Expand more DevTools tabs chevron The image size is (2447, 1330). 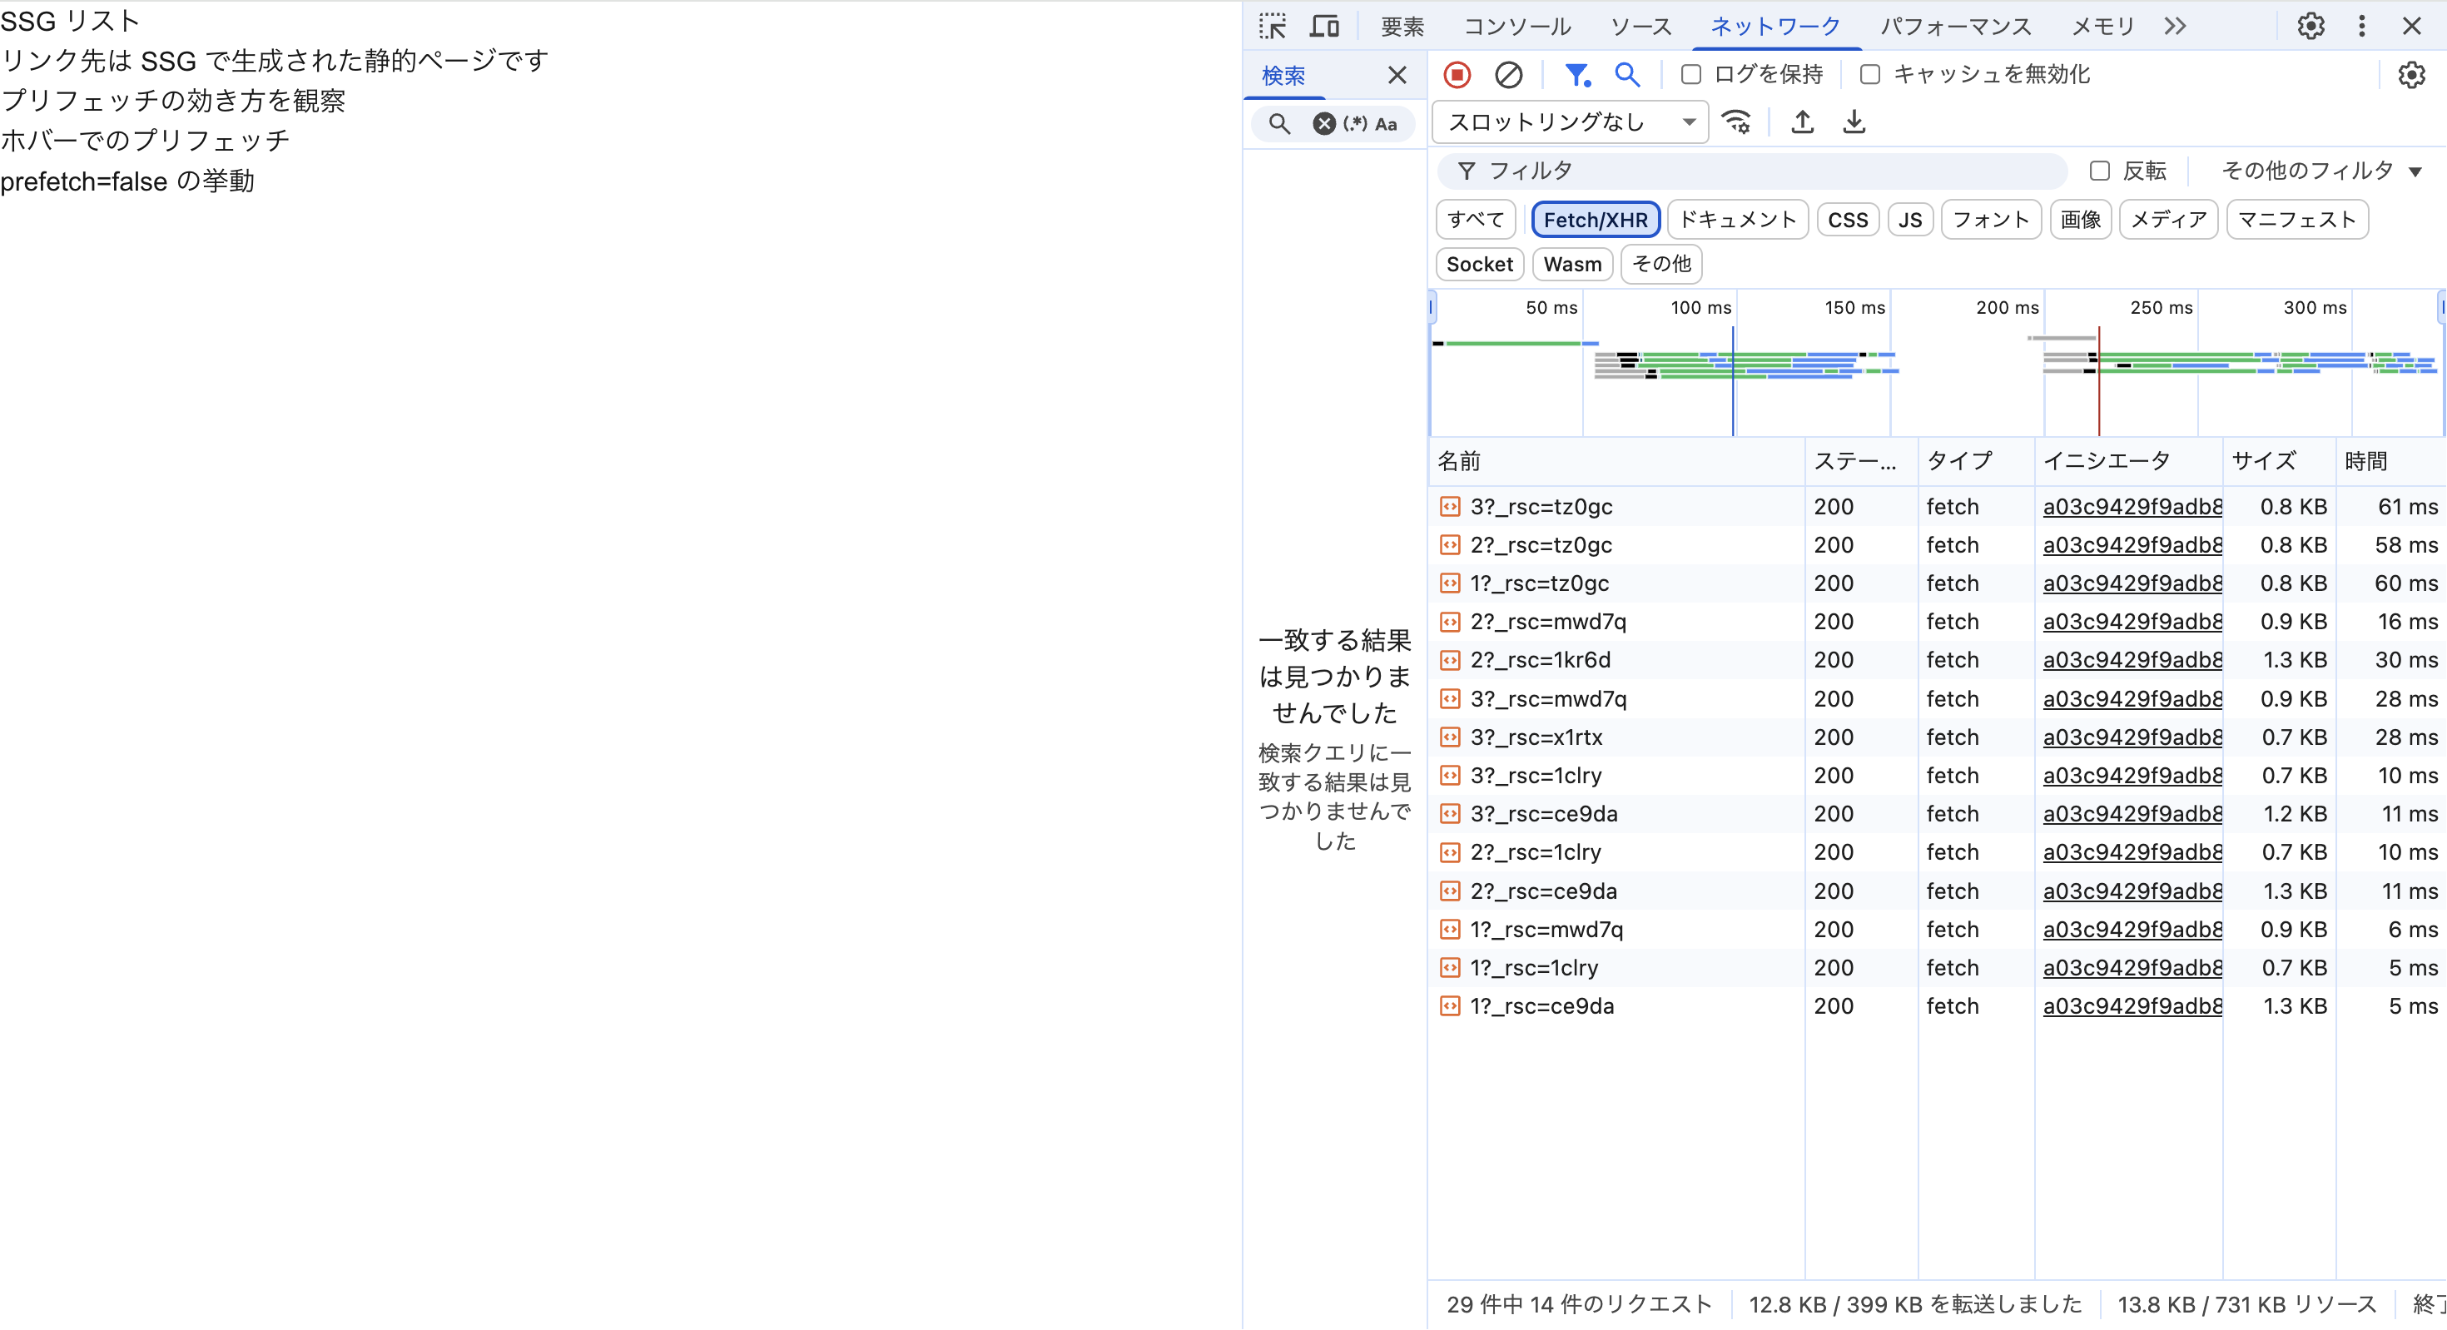2174,26
